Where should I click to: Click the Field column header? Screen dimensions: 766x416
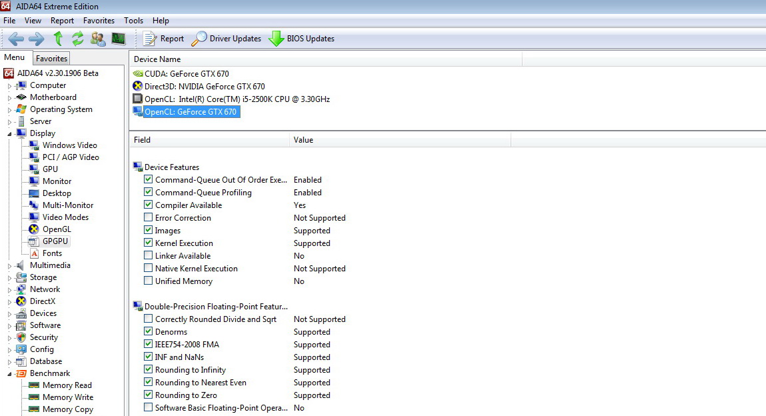pos(210,140)
